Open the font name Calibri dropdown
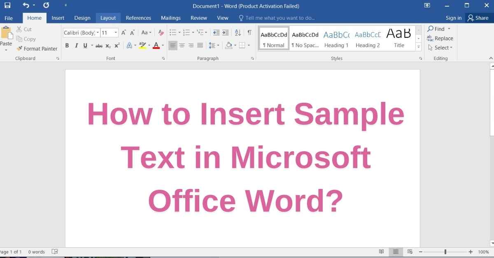This screenshot has width=494, height=258. 98,32
